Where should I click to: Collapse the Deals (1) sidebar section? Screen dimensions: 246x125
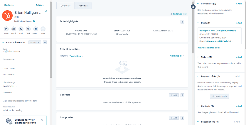[198, 23]
